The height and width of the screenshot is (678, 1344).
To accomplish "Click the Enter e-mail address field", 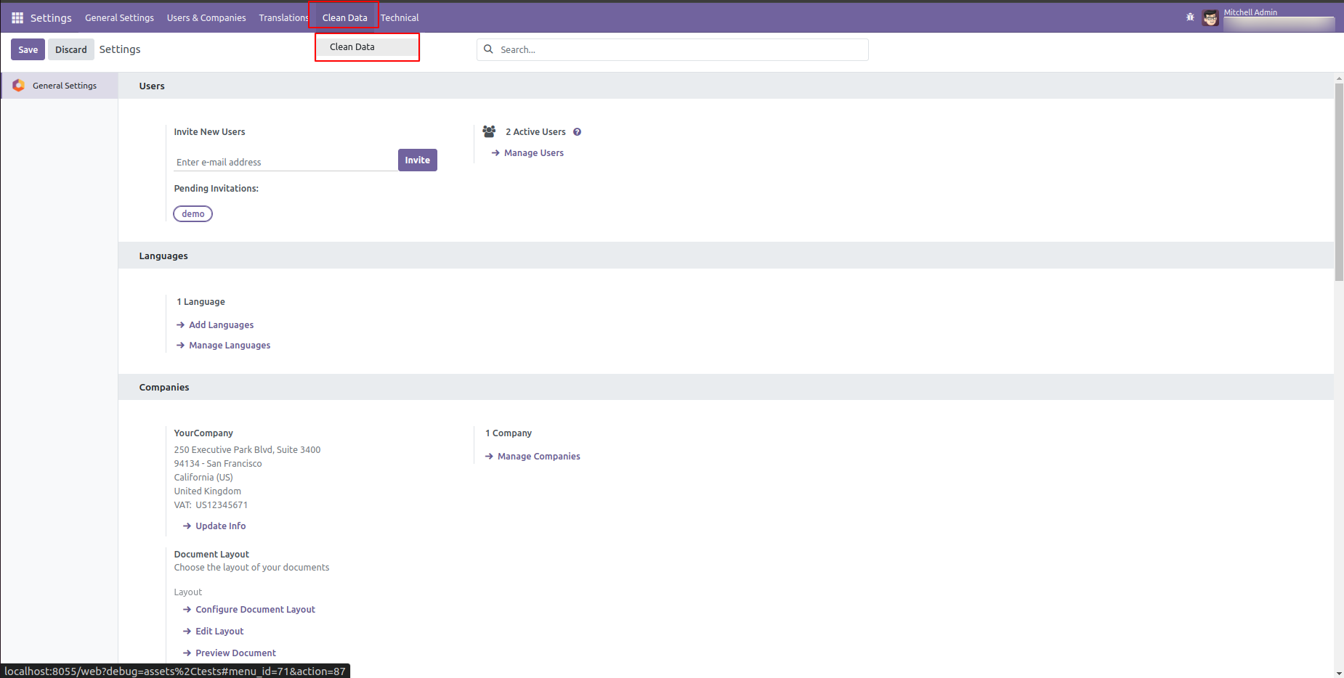I will point(283,161).
